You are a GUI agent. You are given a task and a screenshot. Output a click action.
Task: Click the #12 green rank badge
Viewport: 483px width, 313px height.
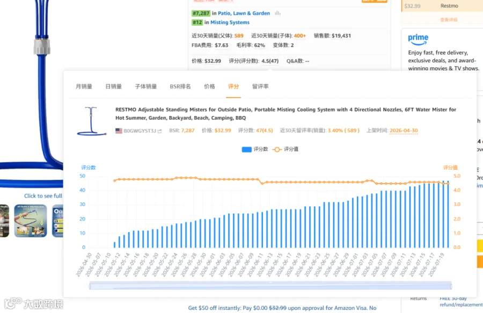point(197,23)
